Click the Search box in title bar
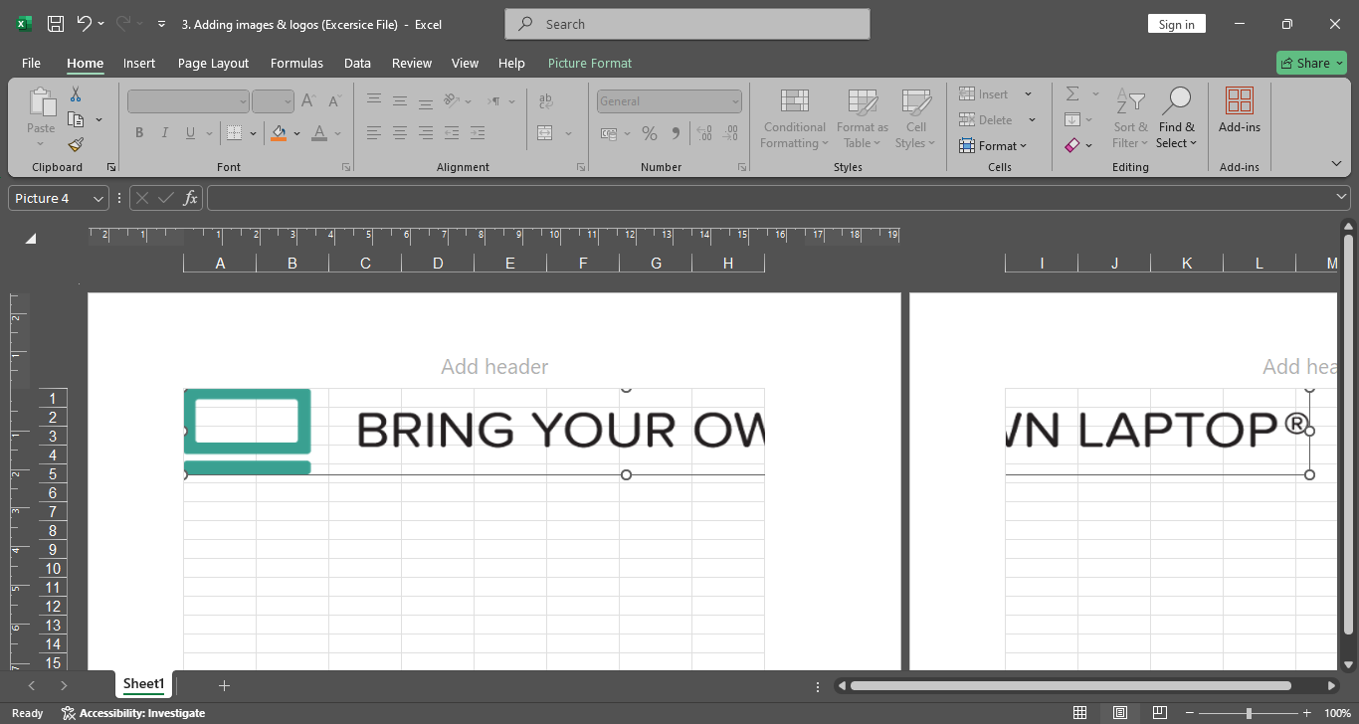Viewport: 1359px width, 724px height. [687, 24]
